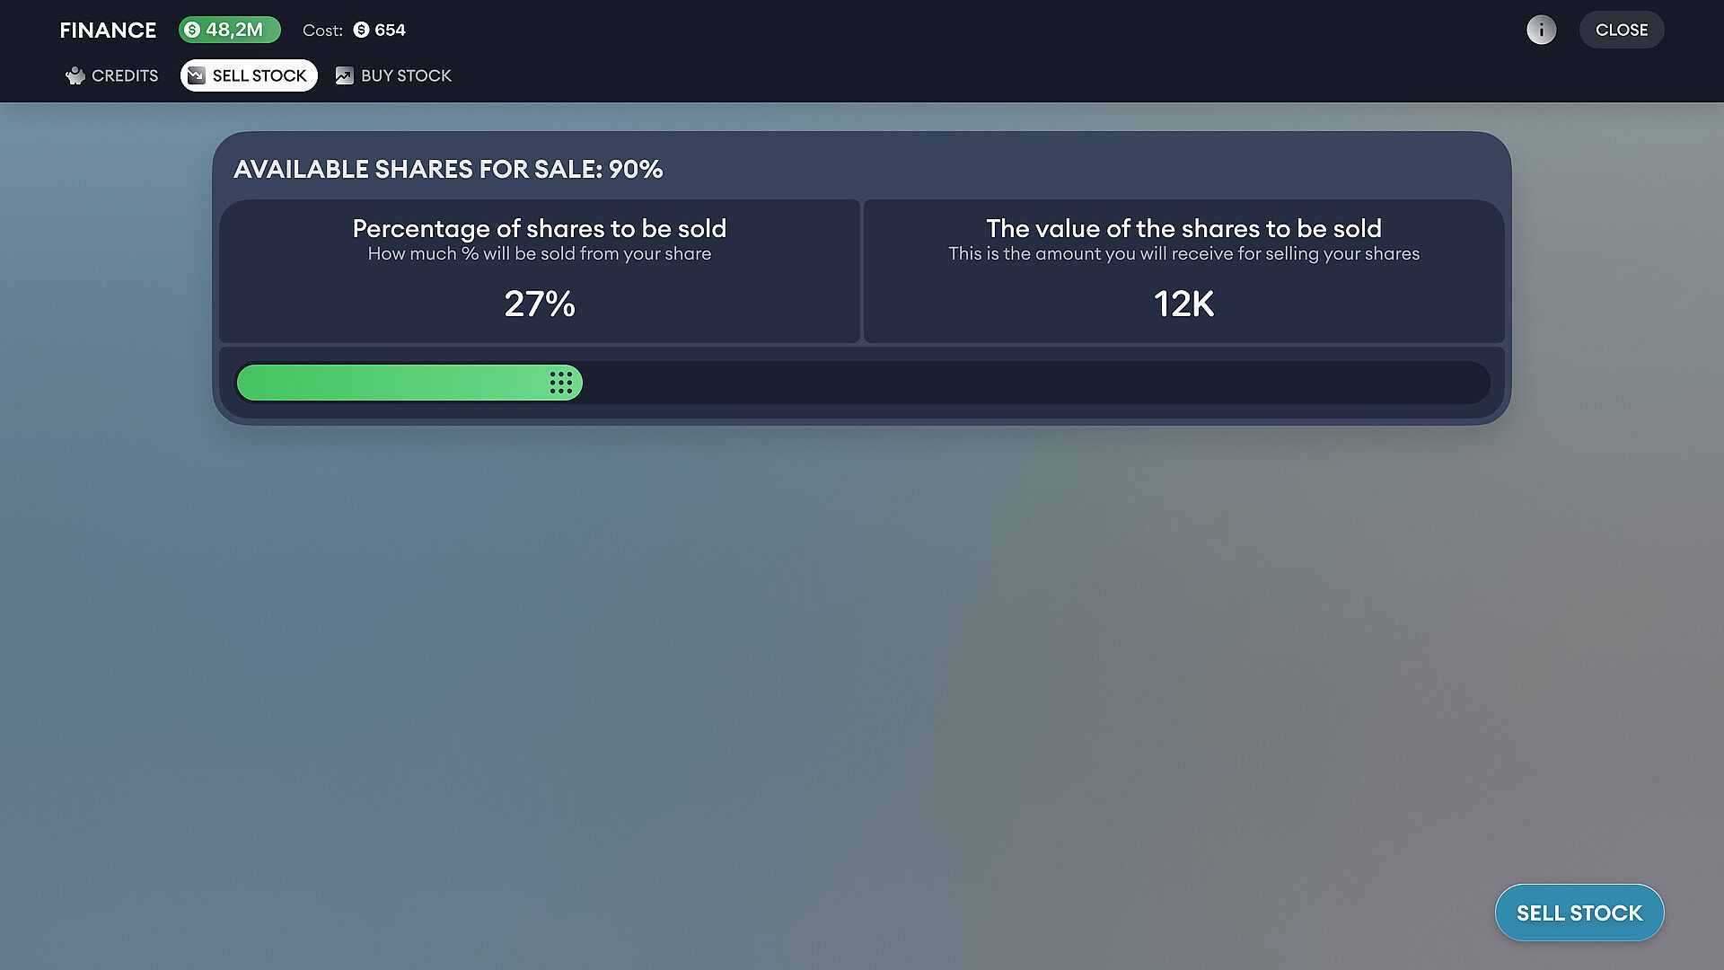
Task: Click the coin icon beside Cost 654
Action: (x=361, y=30)
